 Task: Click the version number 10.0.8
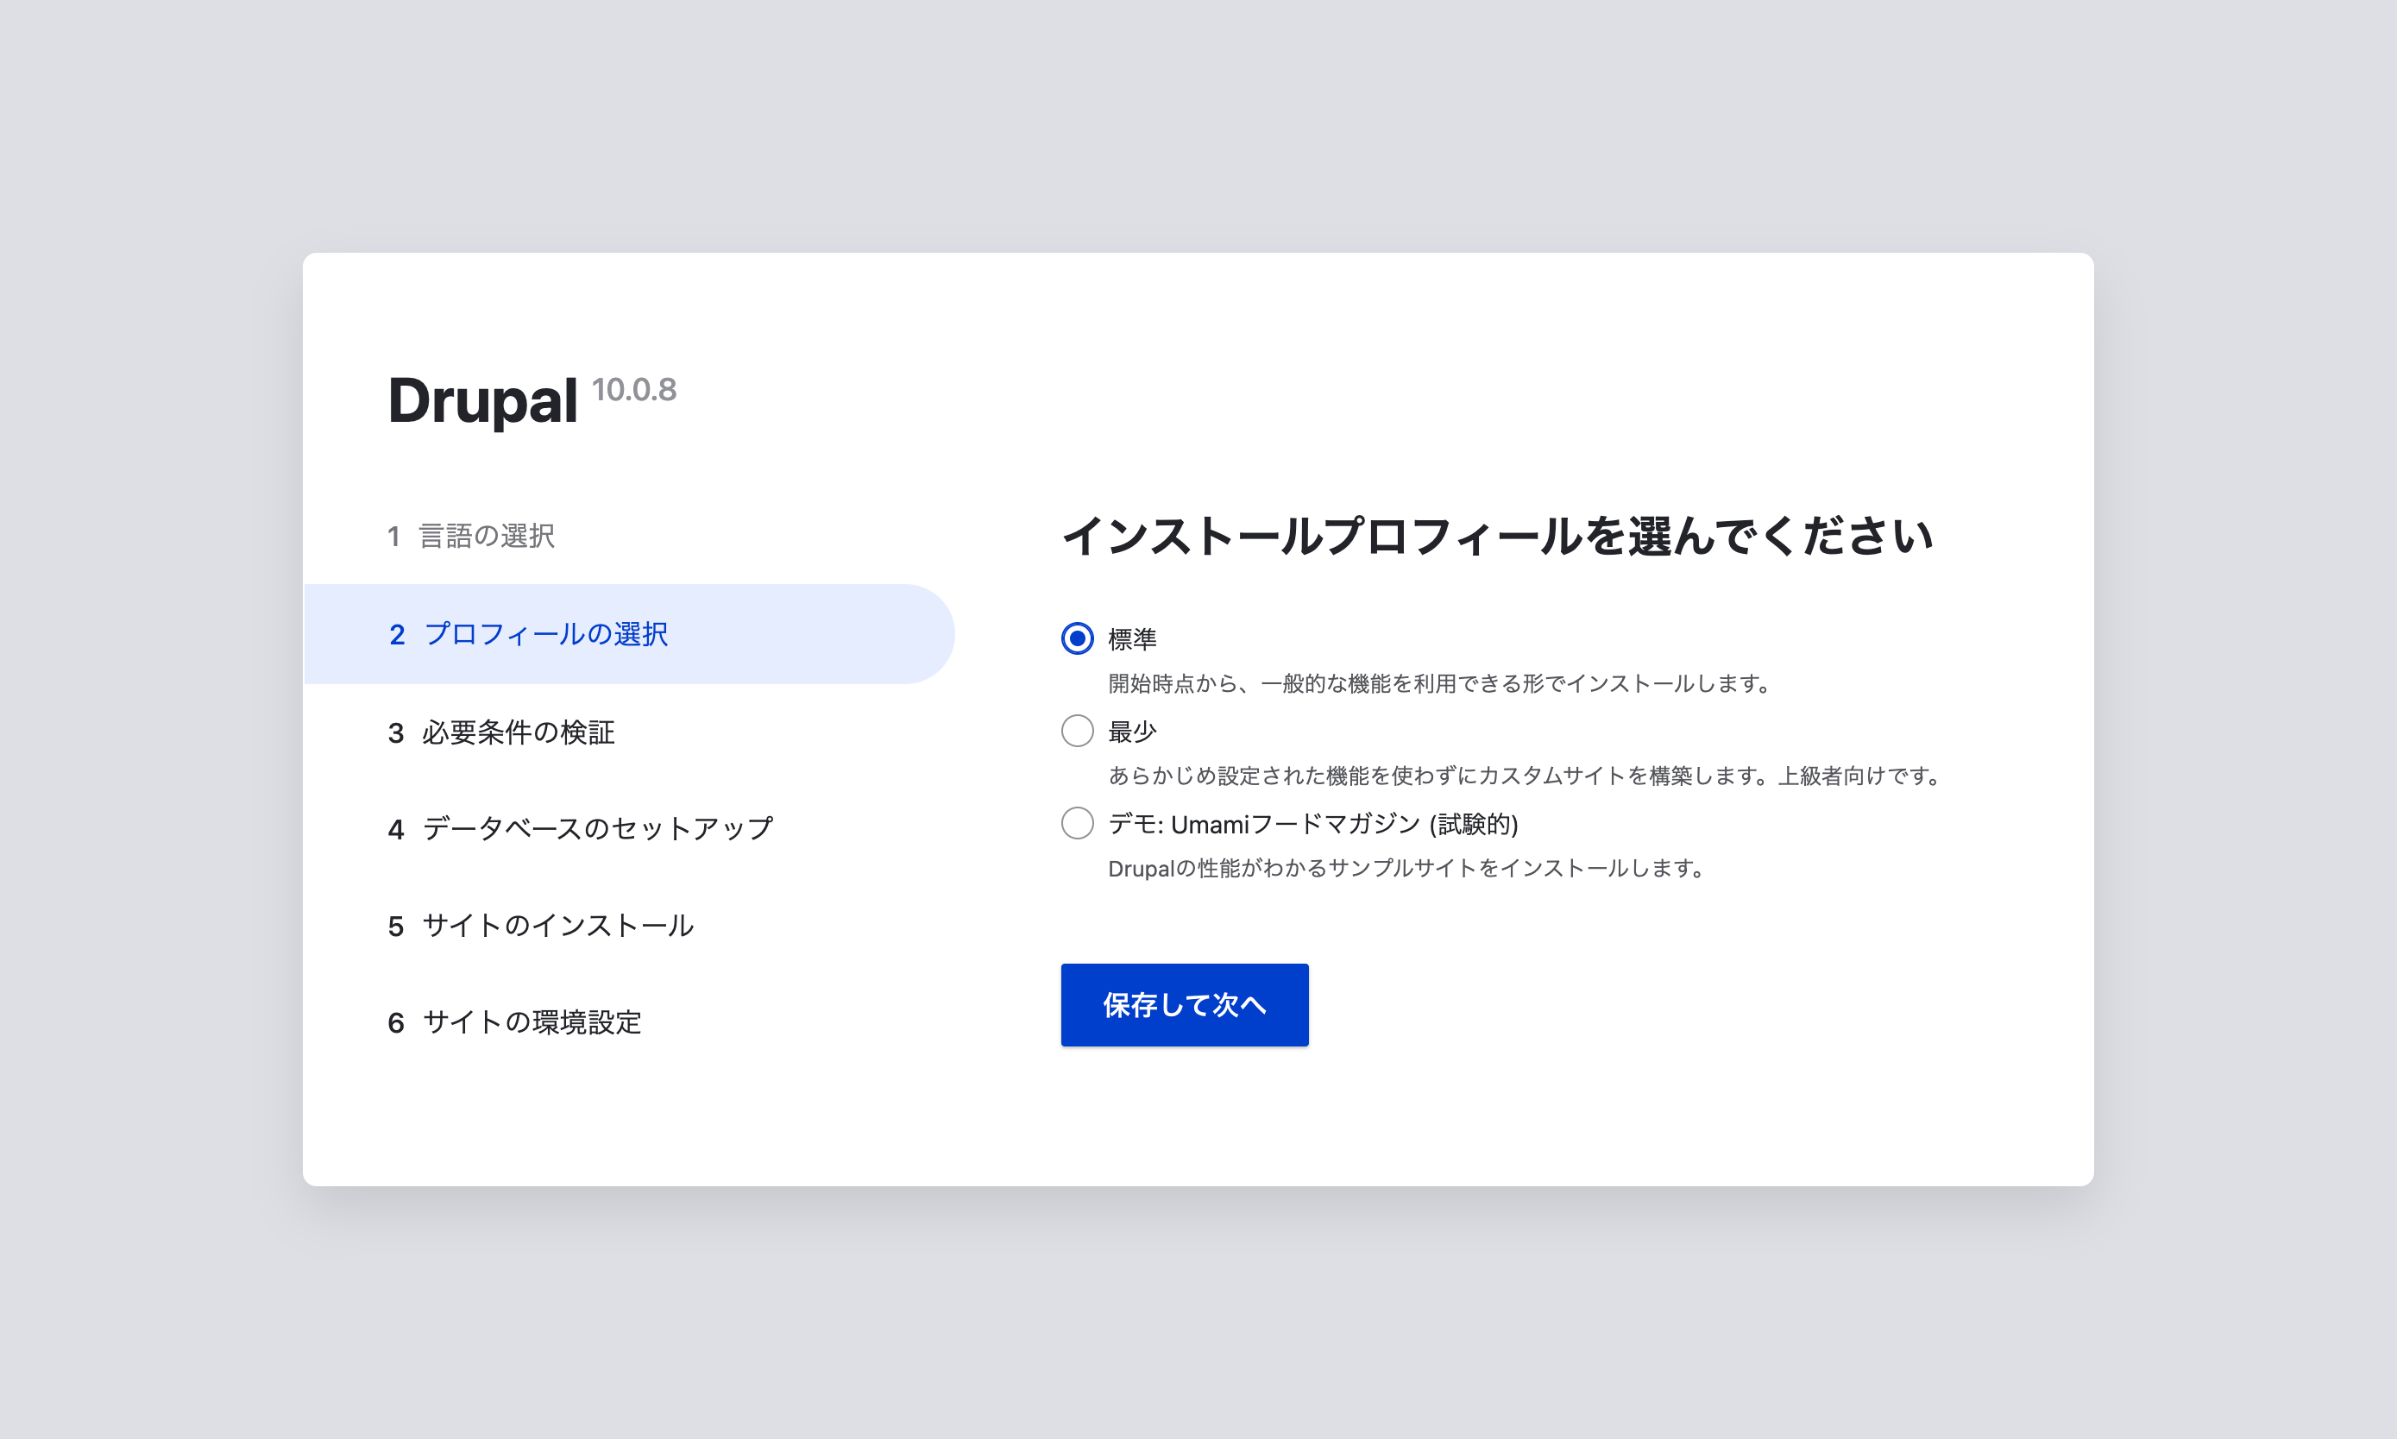point(634,390)
